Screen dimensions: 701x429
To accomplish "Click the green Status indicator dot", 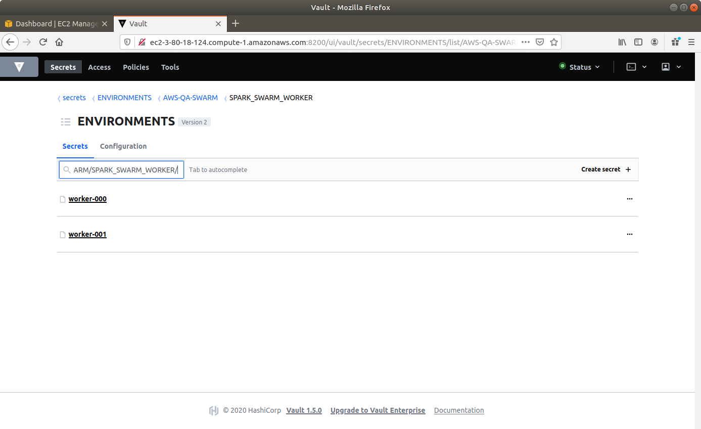I will tap(562, 66).
